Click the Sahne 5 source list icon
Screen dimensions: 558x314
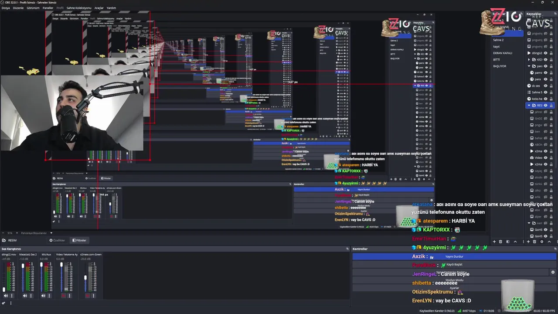[529, 92]
